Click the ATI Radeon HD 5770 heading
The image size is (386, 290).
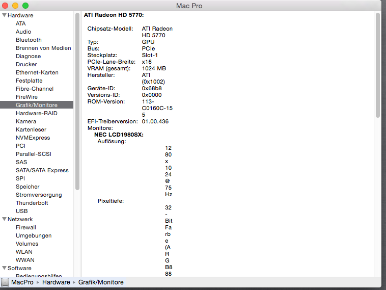point(114,15)
